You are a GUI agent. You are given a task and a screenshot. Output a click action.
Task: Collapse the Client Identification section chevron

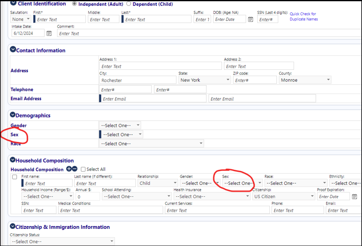(x=13, y=3)
